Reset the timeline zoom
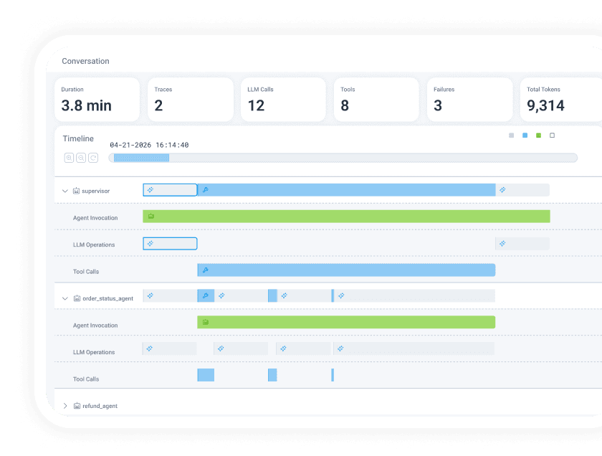 (x=93, y=158)
